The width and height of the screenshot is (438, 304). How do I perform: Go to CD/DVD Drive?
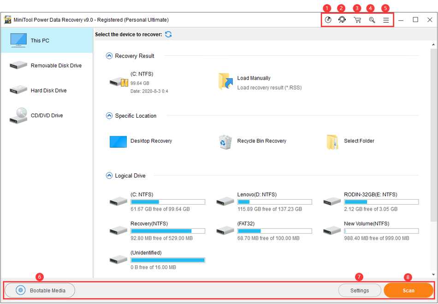47,115
